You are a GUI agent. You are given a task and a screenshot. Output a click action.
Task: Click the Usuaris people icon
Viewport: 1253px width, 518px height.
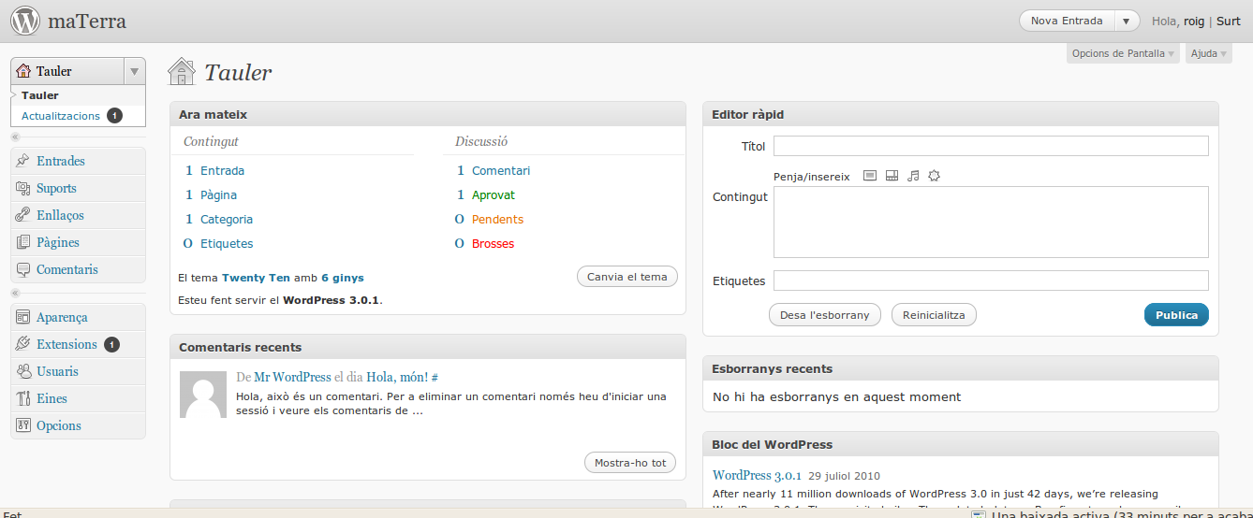tap(23, 371)
